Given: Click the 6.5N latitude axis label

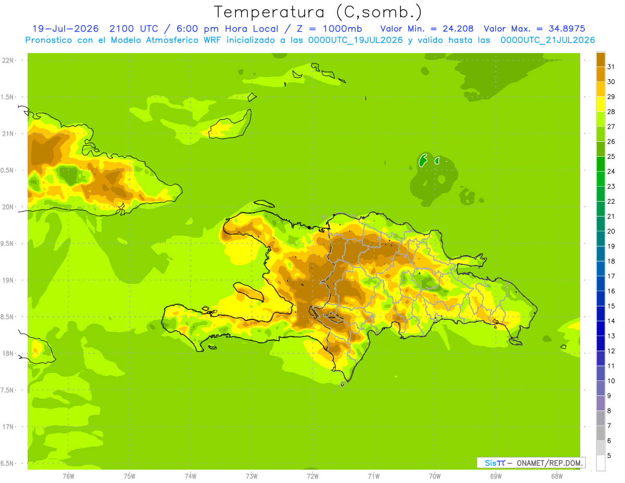Looking at the screenshot, I should click(8, 464).
